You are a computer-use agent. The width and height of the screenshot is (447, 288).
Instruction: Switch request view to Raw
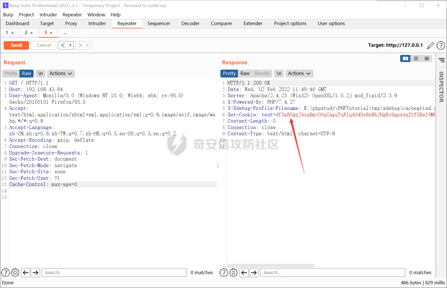tap(26, 74)
